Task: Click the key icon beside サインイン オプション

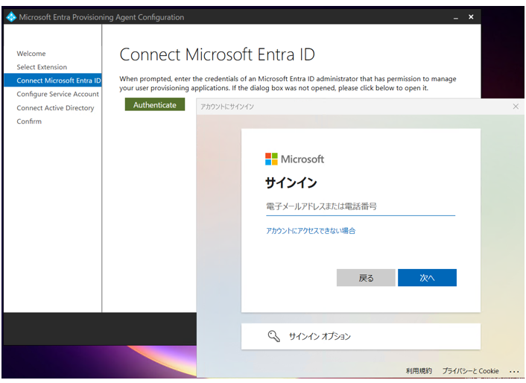Action: coord(273,336)
